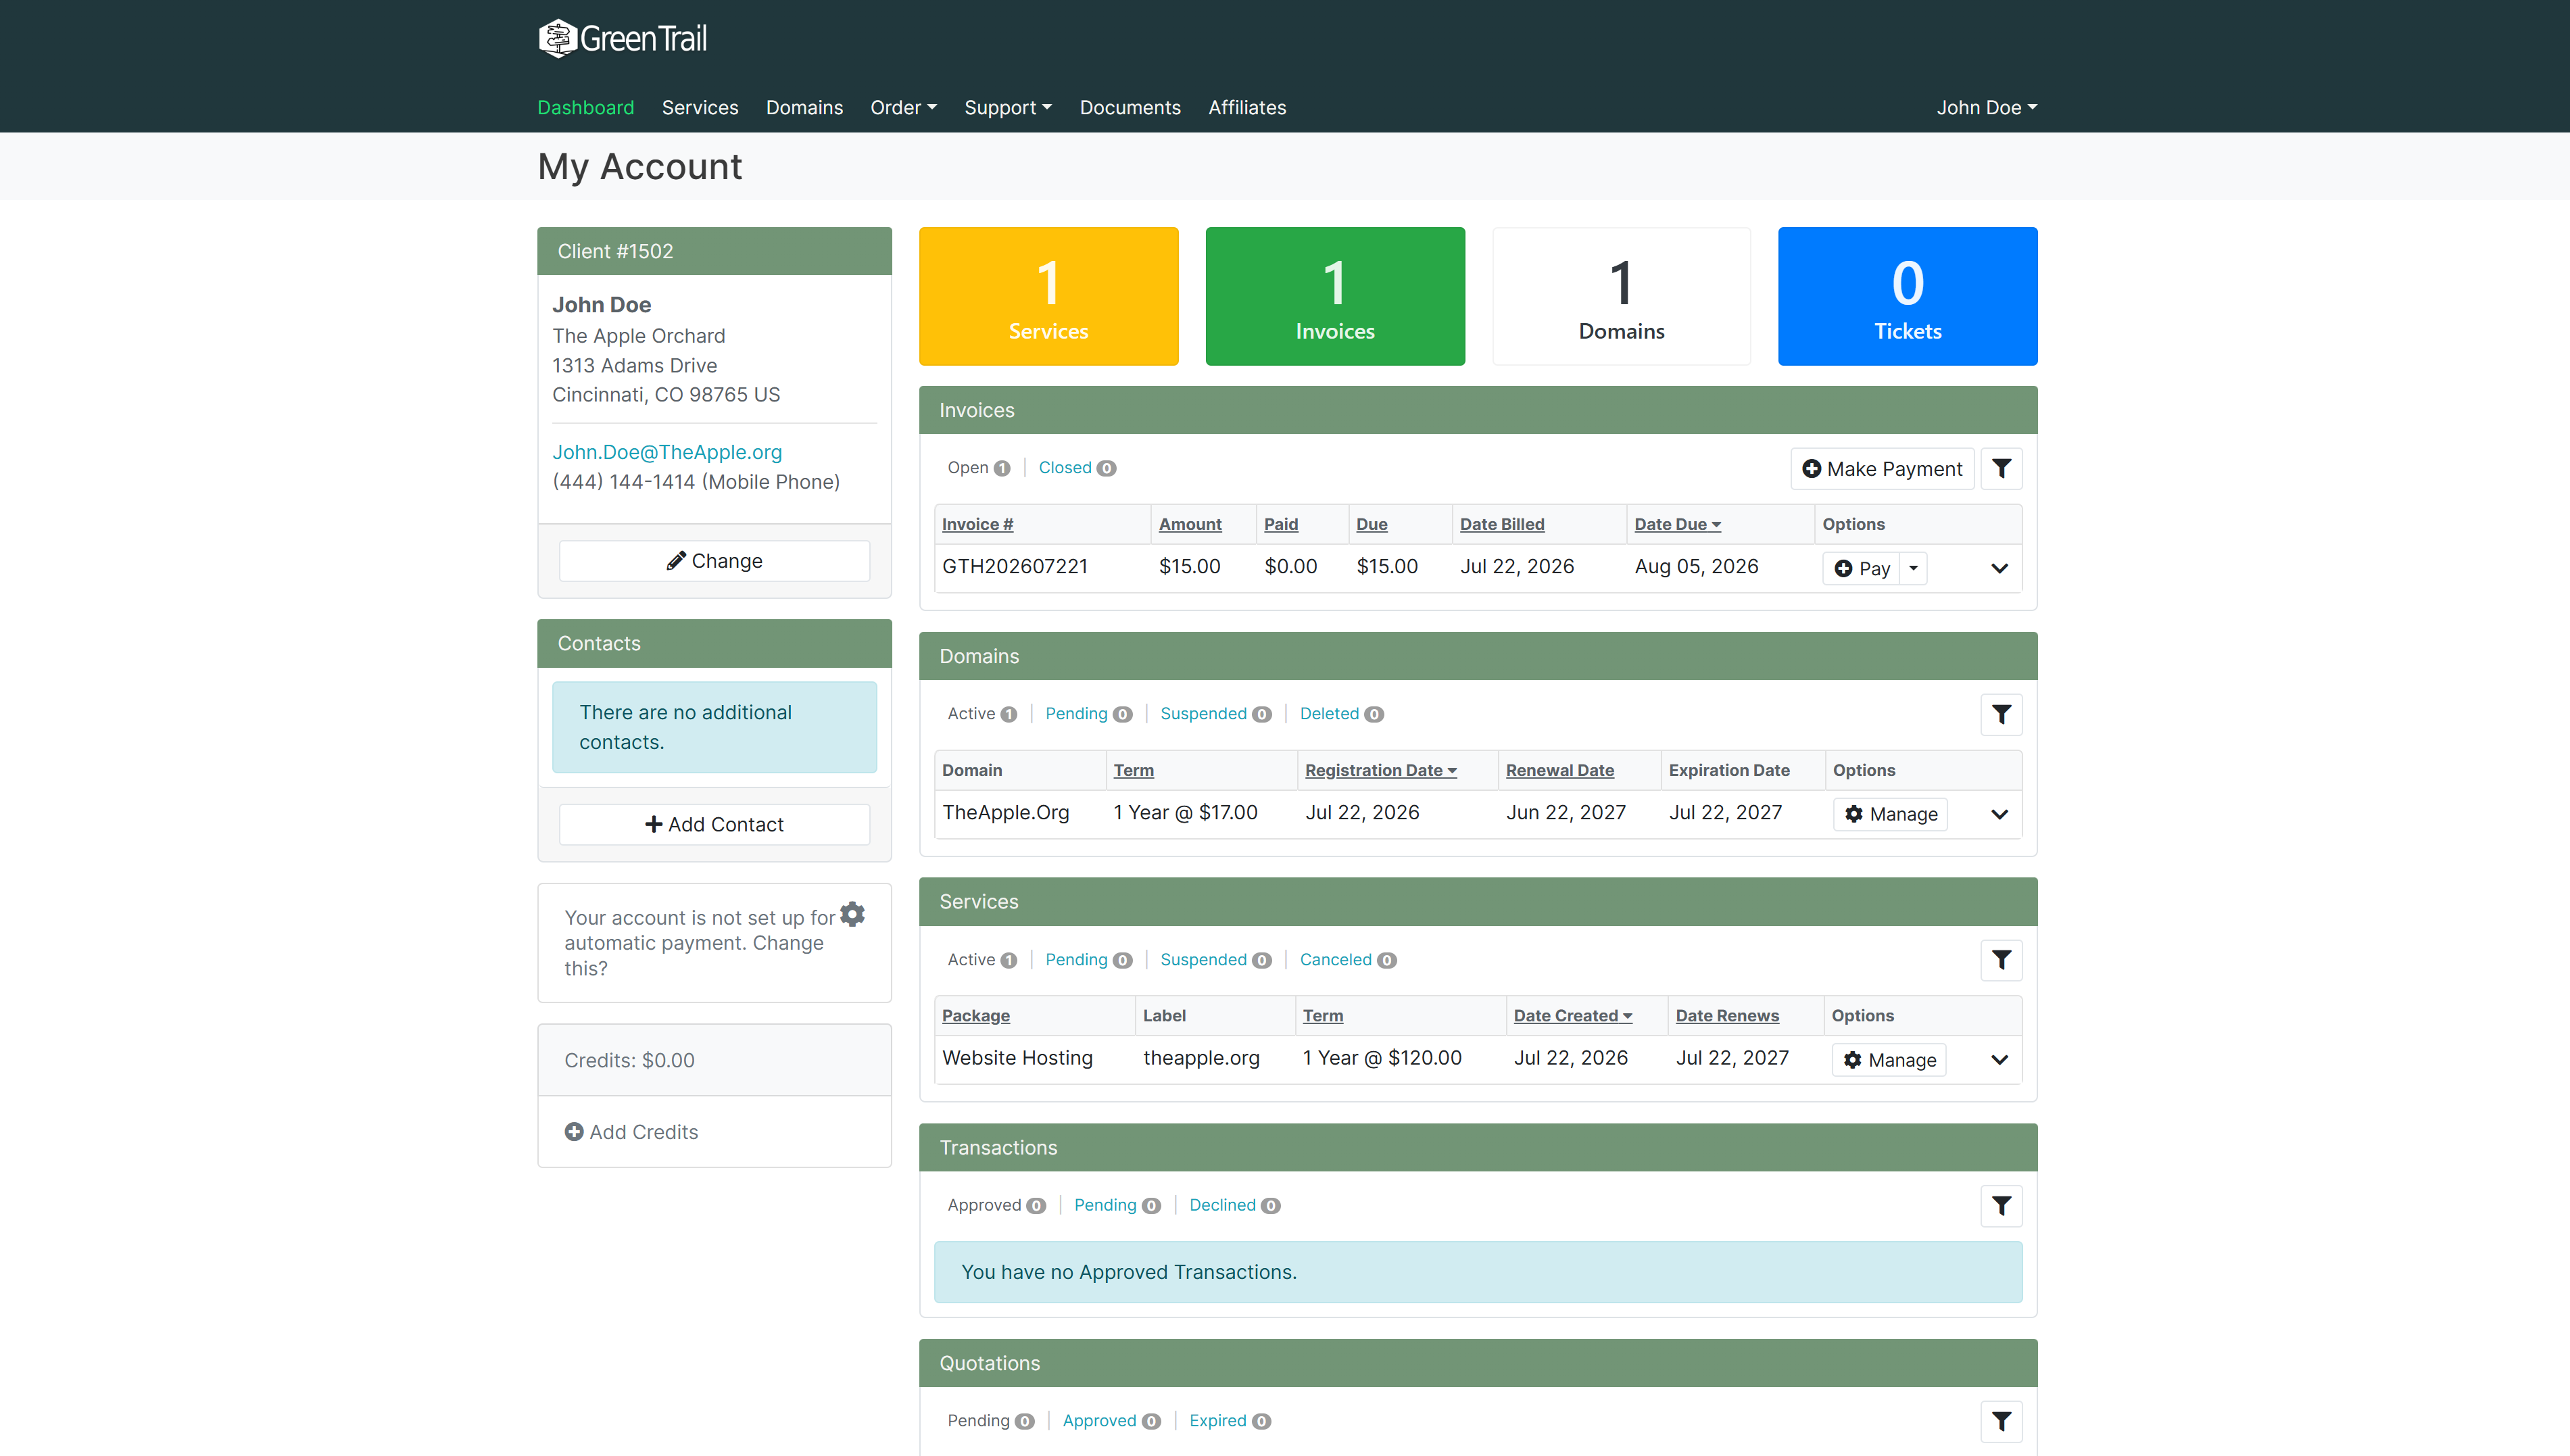
Task: Open Services nav item
Action: click(x=700, y=107)
